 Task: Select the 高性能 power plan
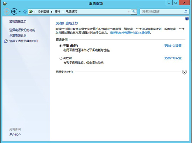(x=61, y=58)
